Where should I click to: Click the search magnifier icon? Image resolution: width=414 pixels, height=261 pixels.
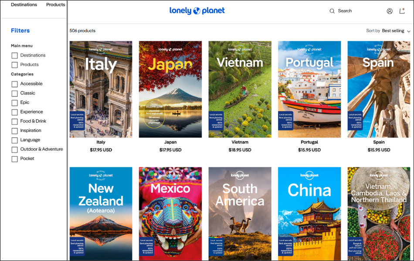tap(332, 11)
